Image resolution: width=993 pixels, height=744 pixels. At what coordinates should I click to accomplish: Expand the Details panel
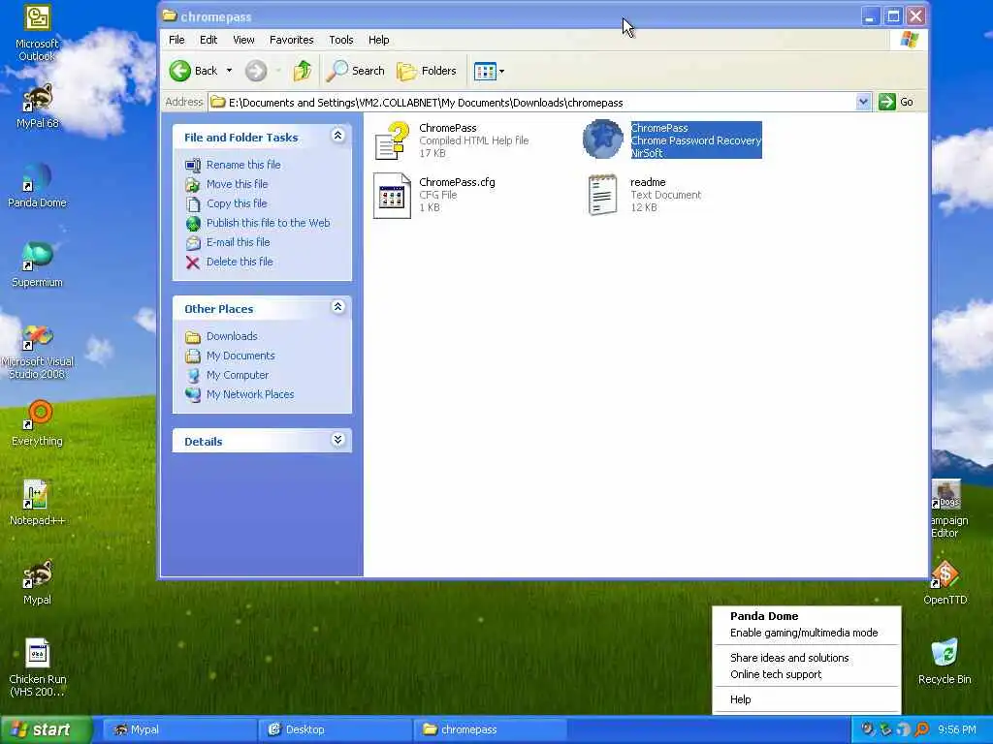(337, 440)
